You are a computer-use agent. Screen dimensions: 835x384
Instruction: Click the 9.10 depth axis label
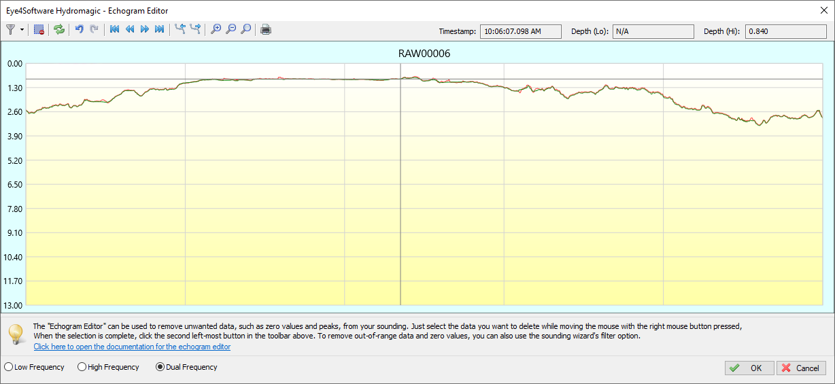click(14, 232)
